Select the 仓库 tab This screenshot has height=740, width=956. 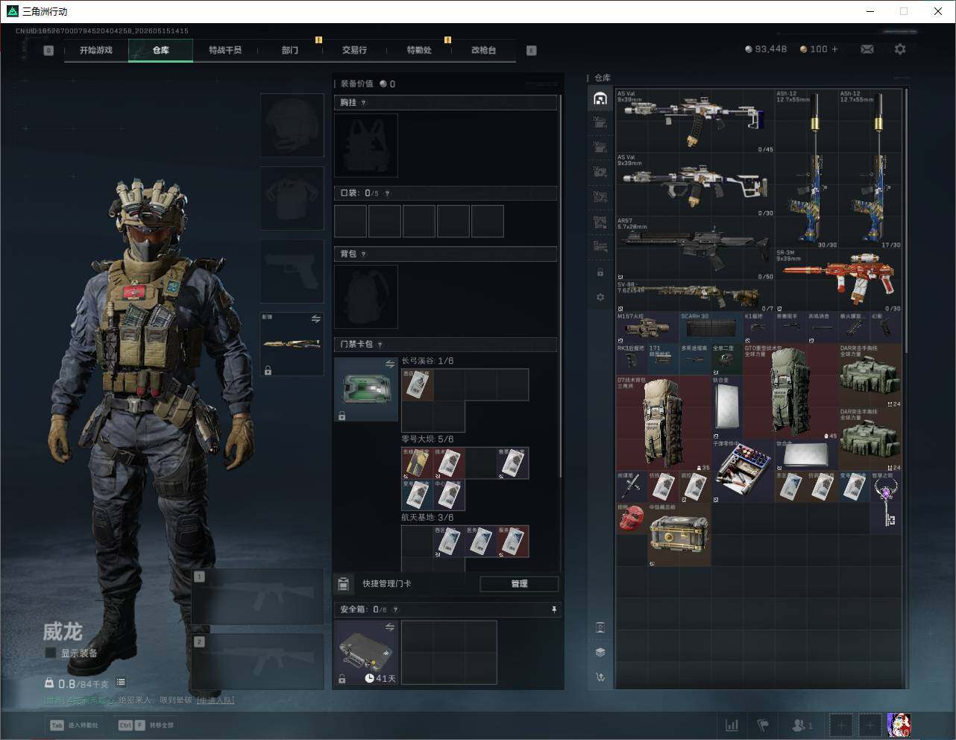tap(160, 50)
